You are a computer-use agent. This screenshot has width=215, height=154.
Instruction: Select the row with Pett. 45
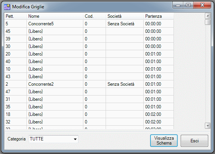coord(89,31)
